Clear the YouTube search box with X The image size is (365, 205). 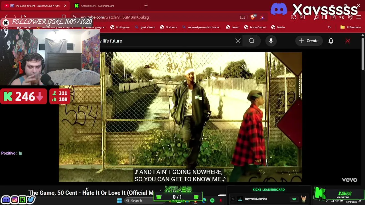238,41
